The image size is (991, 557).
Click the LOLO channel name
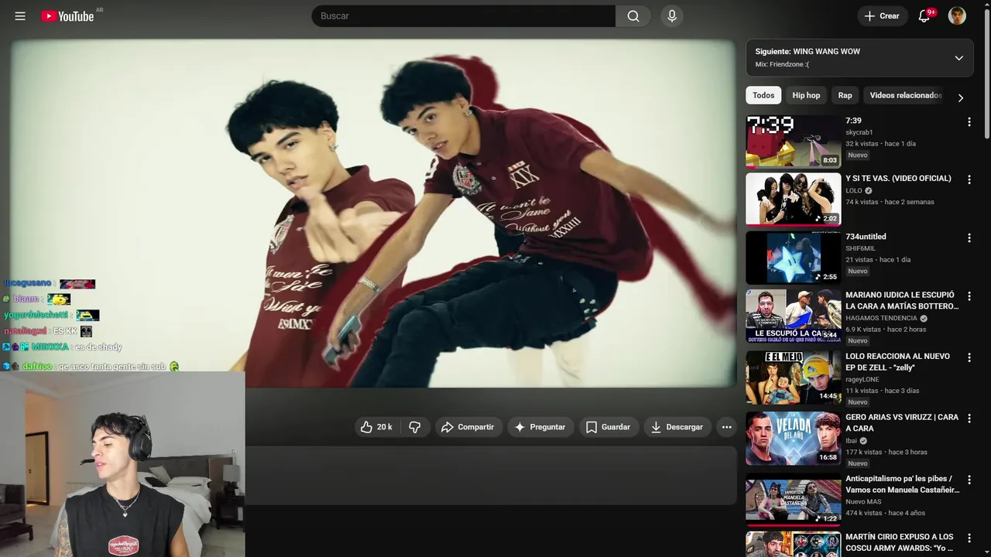coord(854,190)
